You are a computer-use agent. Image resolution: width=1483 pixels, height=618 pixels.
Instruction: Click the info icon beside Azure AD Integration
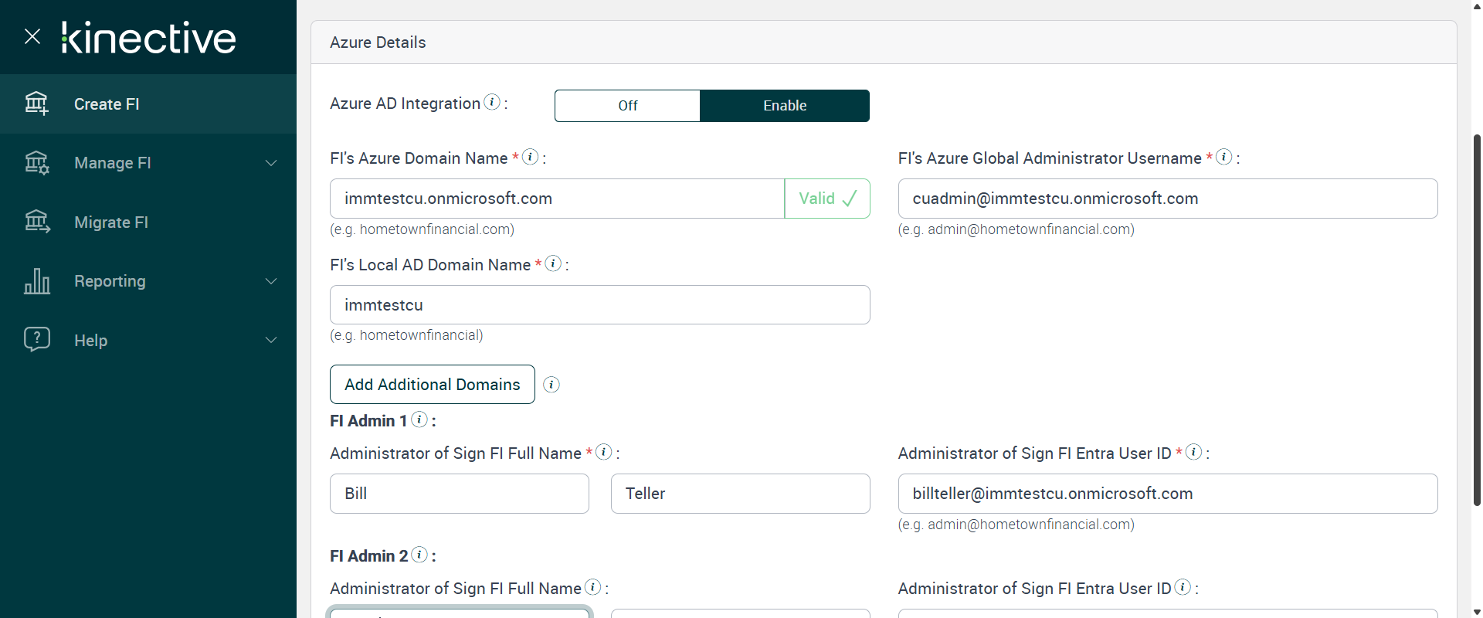click(492, 102)
